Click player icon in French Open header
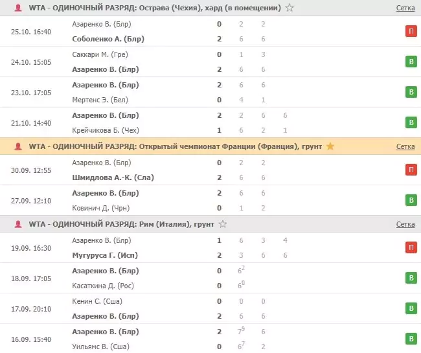 click(18, 146)
